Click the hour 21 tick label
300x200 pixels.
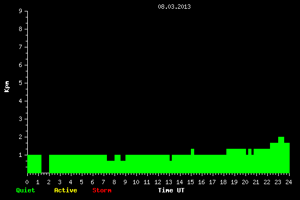pyautogui.click(x=256, y=182)
